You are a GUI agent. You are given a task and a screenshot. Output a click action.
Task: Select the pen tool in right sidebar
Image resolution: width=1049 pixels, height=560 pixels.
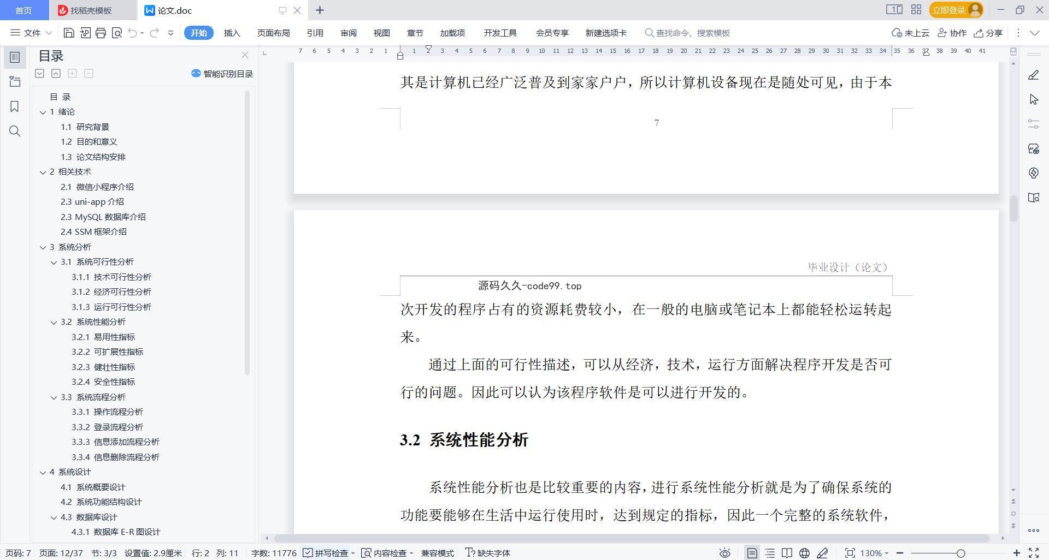[x=1033, y=75]
